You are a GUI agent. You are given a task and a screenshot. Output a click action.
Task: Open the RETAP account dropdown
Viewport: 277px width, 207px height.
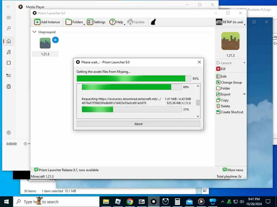[x=230, y=22]
